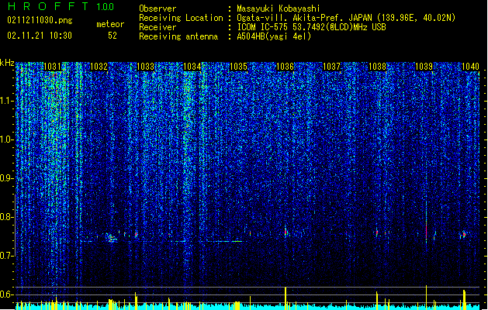
Task: Click the 'Receiving Location' label
Action: click(181, 18)
